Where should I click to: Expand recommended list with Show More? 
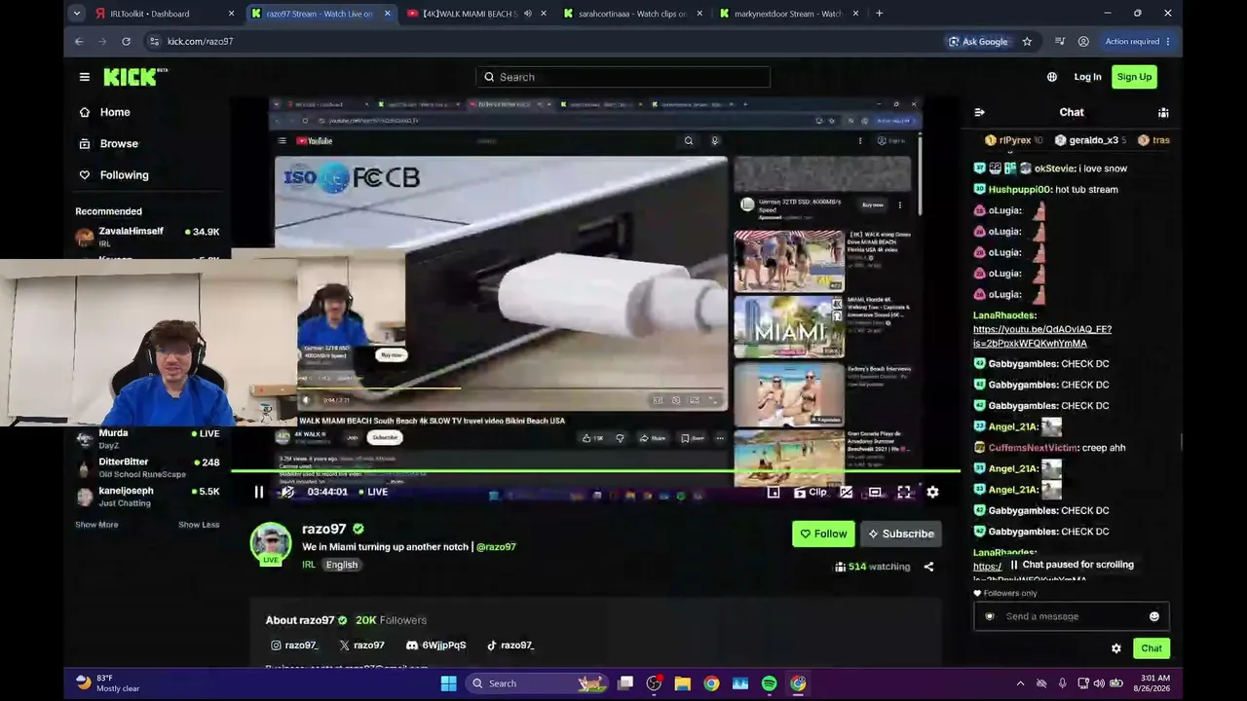96,525
